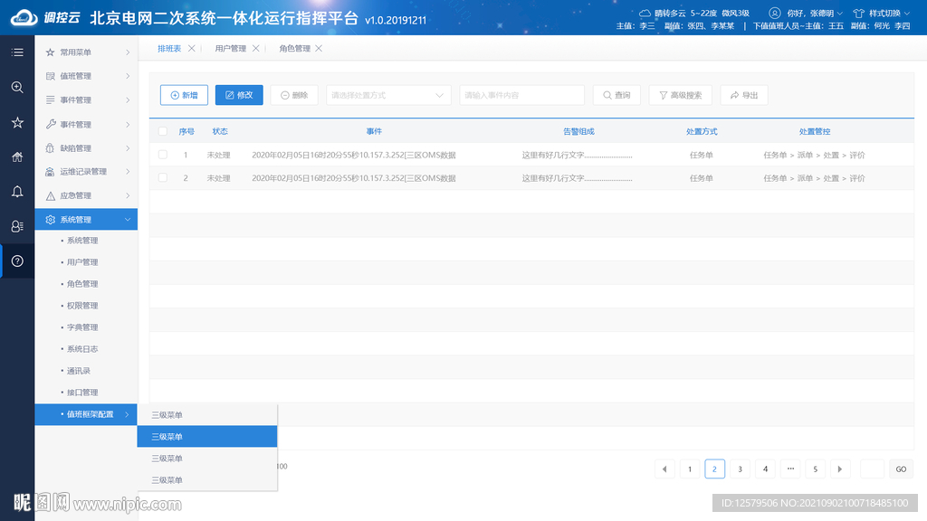Click the user contacts icon in left rail
The width and height of the screenshot is (927, 521).
pyautogui.click(x=17, y=226)
